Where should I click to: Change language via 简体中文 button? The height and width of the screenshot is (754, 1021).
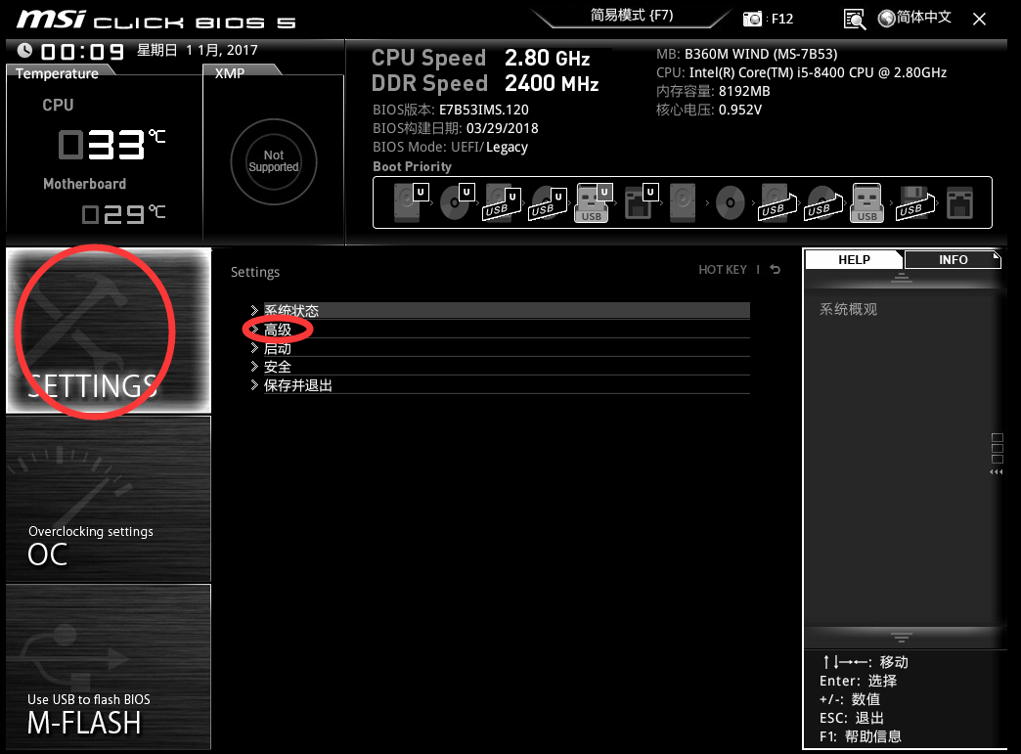[x=914, y=18]
